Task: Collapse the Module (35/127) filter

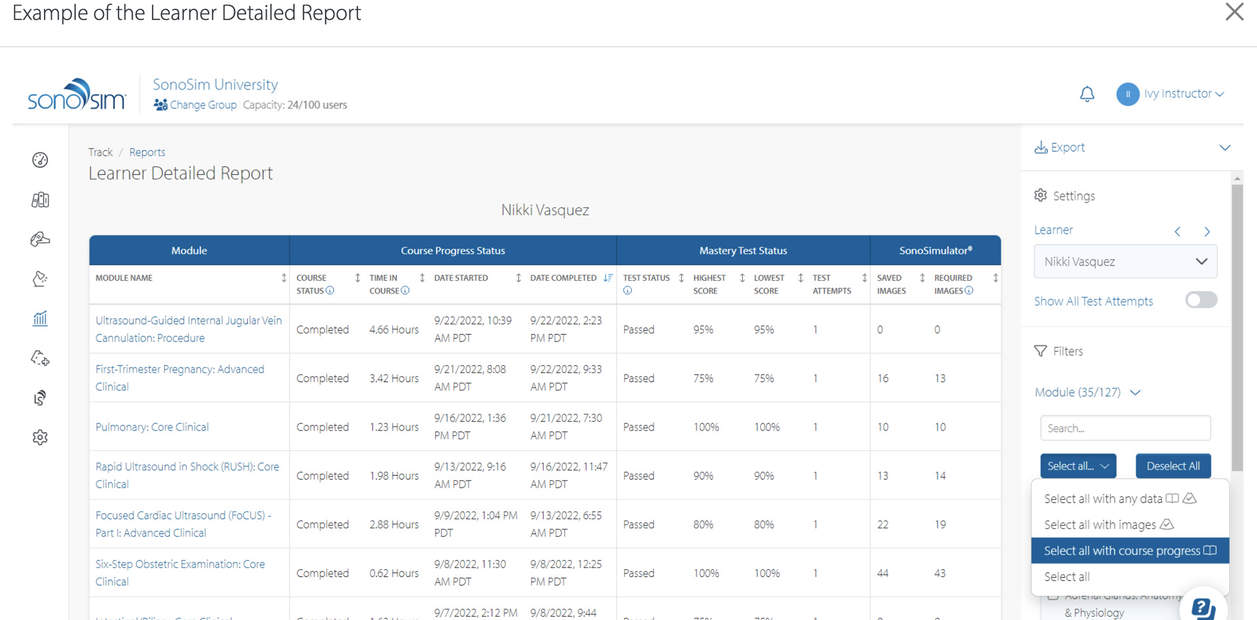Action: click(x=1136, y=393)
